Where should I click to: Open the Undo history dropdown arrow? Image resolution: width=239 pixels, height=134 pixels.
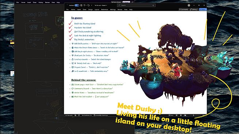[86, 5]
